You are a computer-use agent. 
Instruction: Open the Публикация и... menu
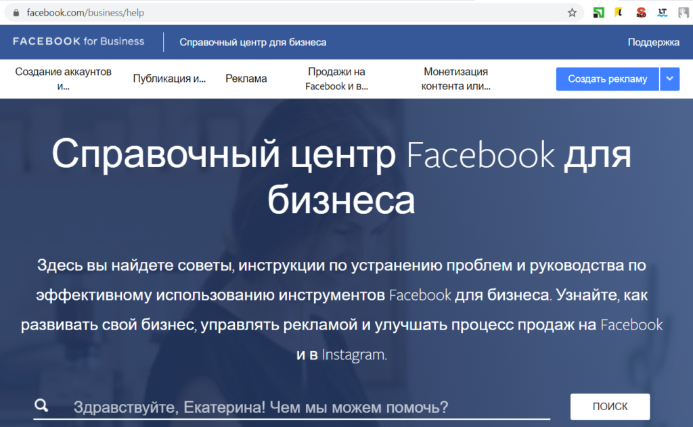(169, 78)
